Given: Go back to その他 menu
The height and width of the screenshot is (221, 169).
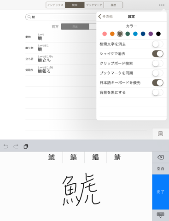Looking at the screenshot, I should 105,17.
